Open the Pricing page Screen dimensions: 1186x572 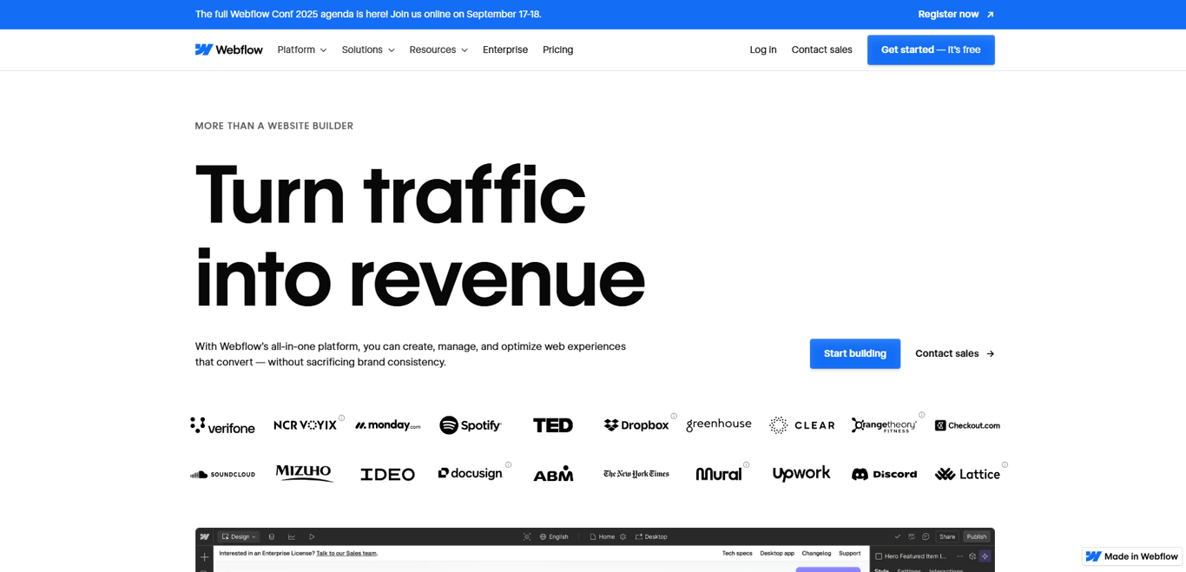(557, 49)
